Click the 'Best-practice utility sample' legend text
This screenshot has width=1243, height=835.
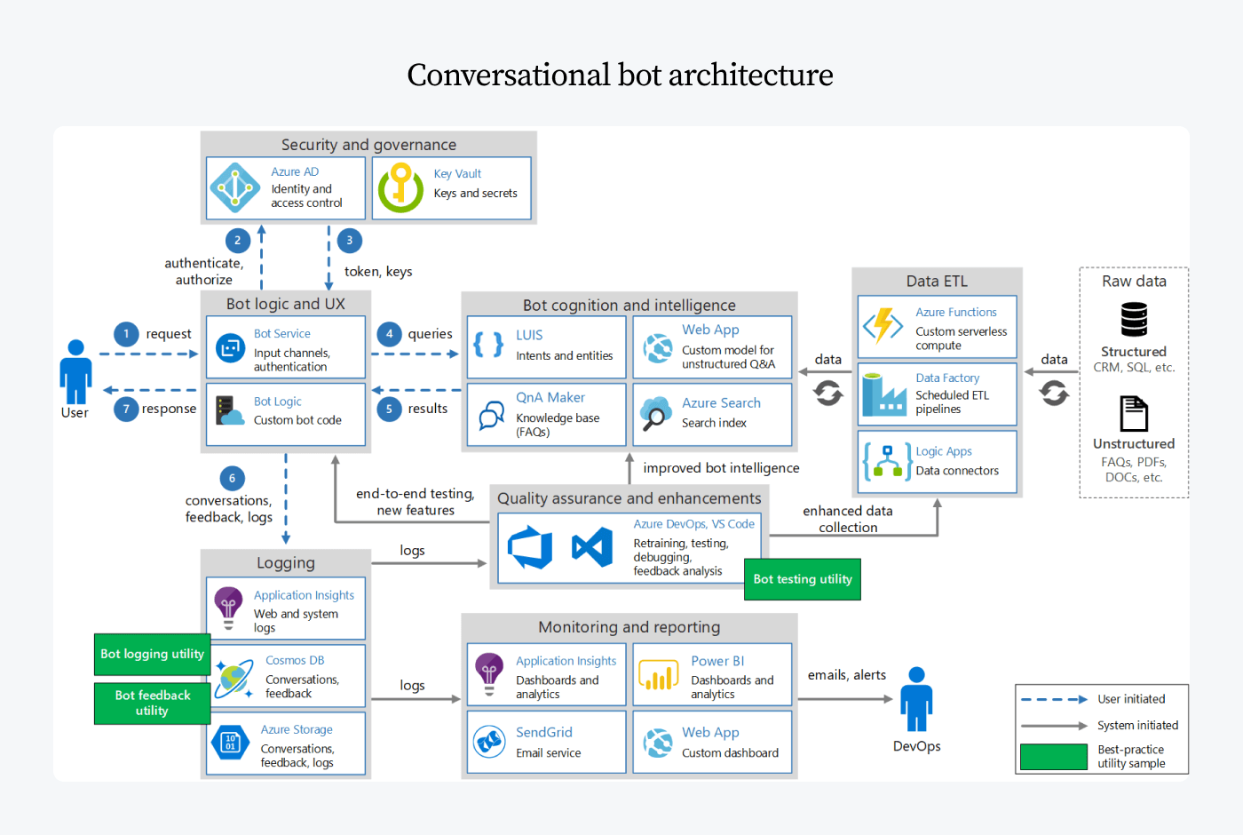tap(1131, 757)
